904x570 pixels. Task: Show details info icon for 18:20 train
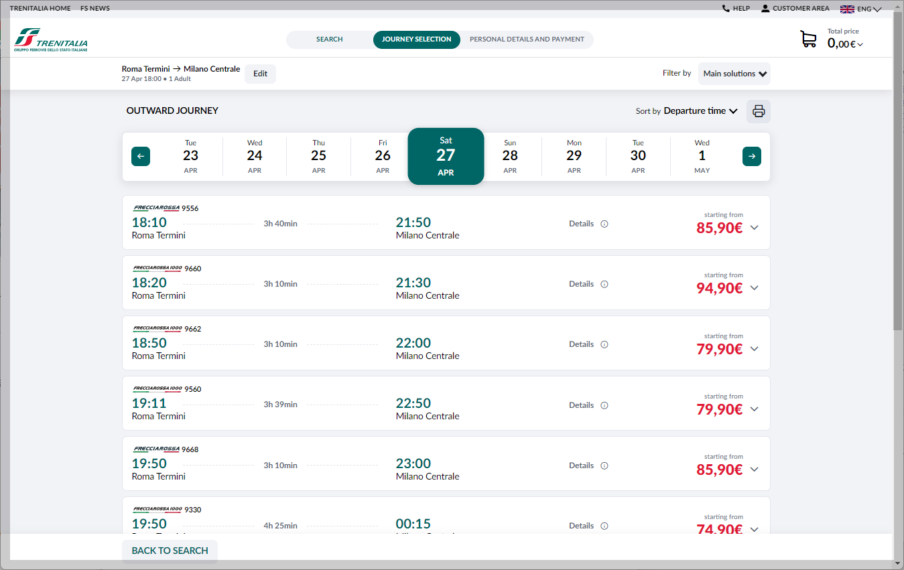pyautogui.click(x=604, y=284)
